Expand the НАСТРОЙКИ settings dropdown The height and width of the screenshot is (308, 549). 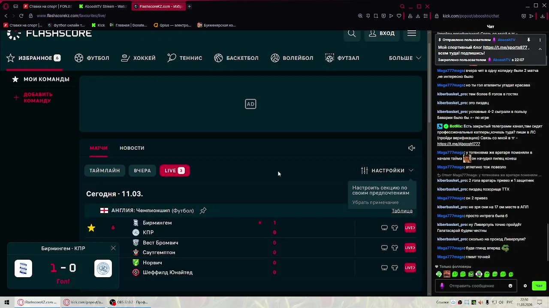click(387, 171)
